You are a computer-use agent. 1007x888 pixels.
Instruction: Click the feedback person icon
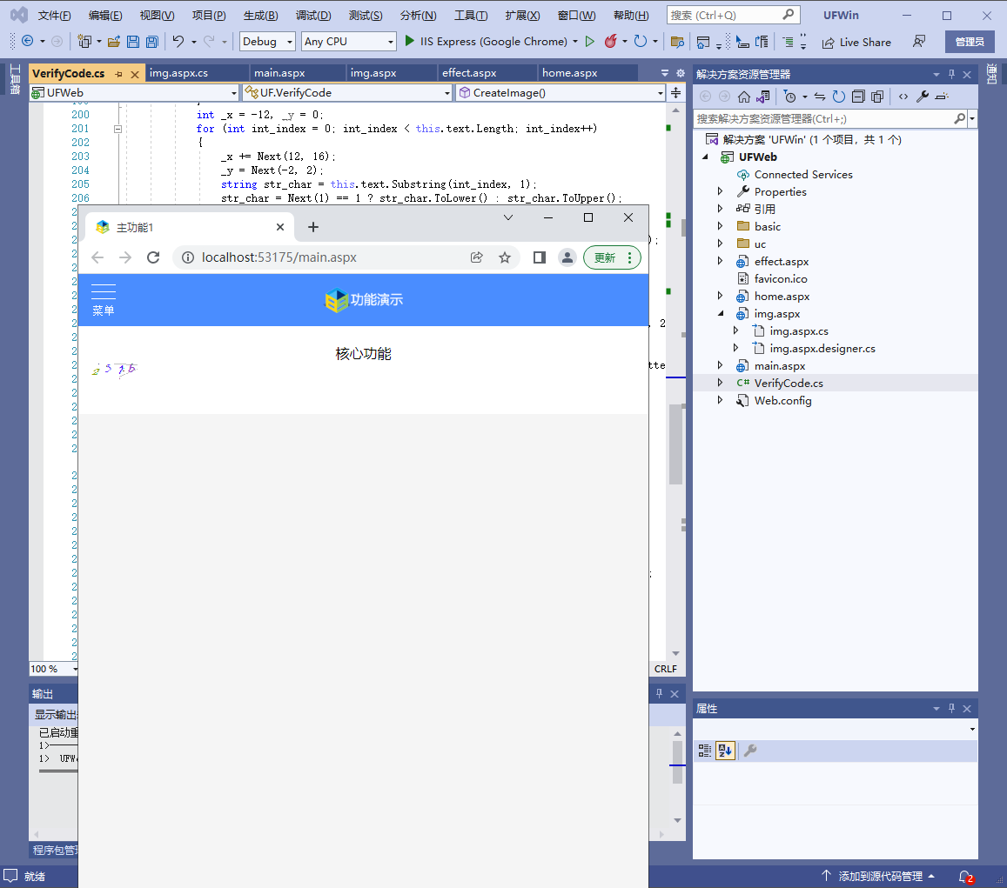pos(919,42)
